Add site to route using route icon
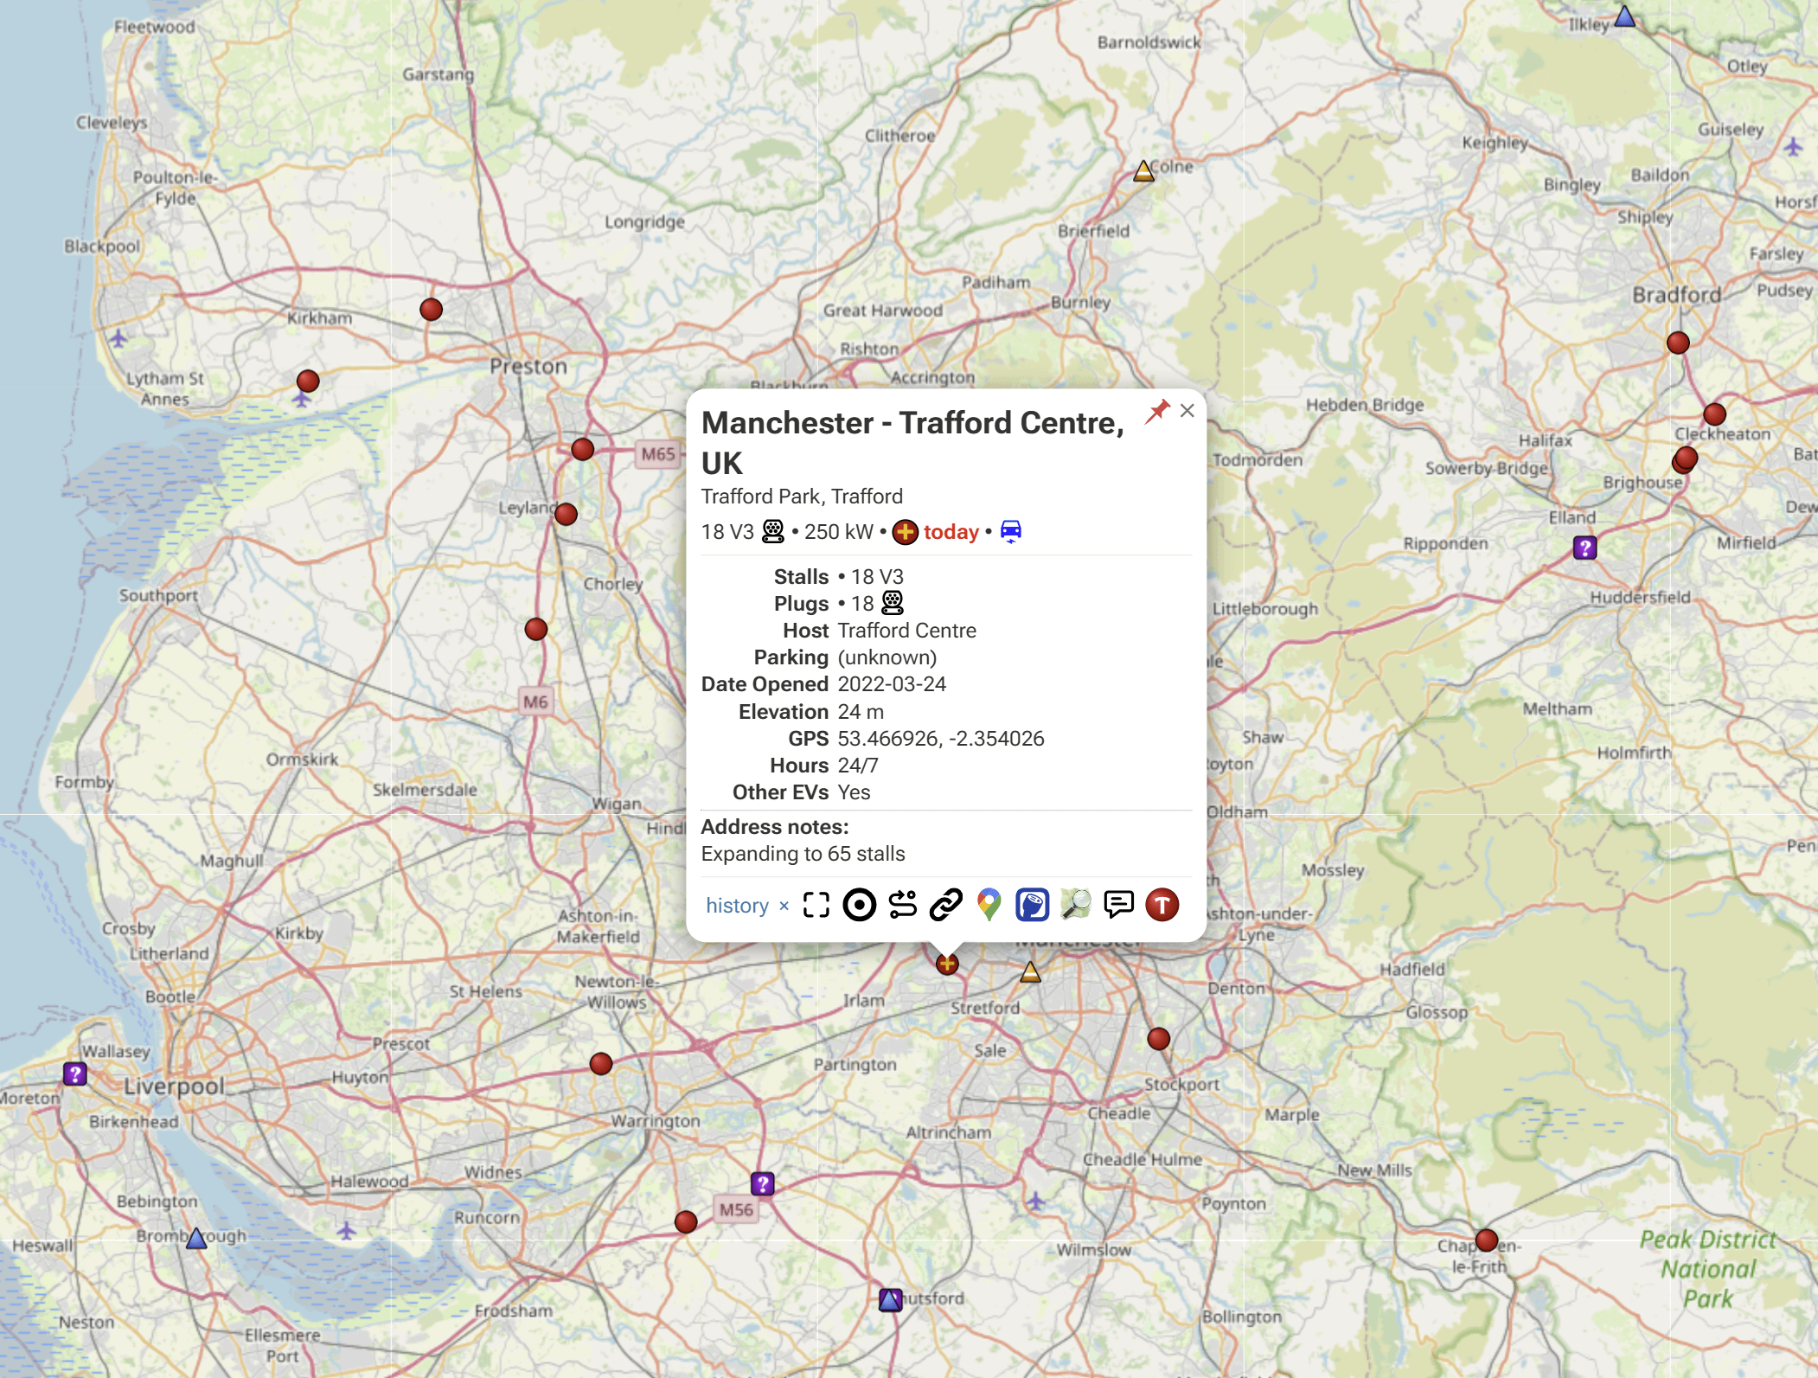 click(902, 905)
